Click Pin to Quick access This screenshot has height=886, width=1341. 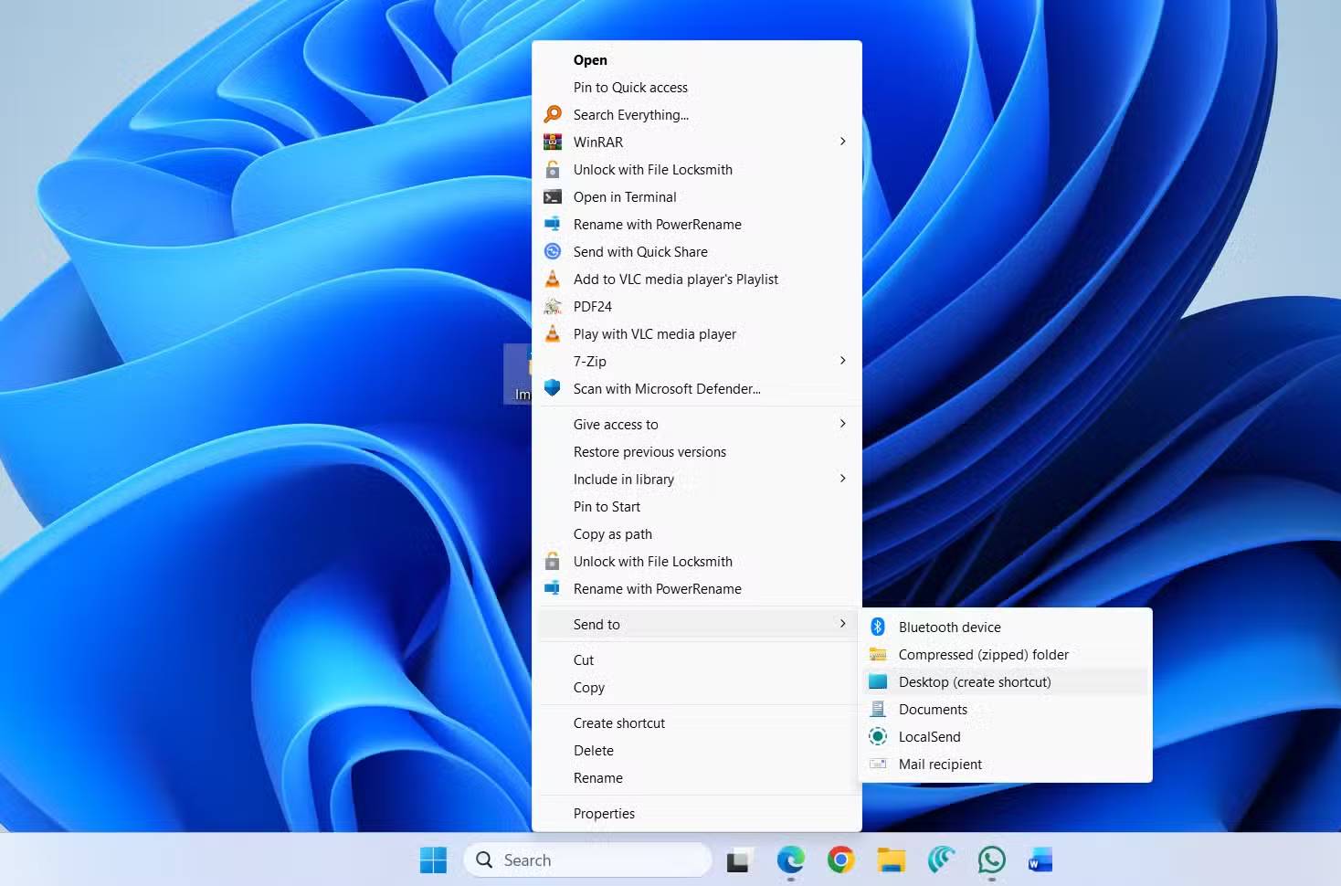point(630,87)
